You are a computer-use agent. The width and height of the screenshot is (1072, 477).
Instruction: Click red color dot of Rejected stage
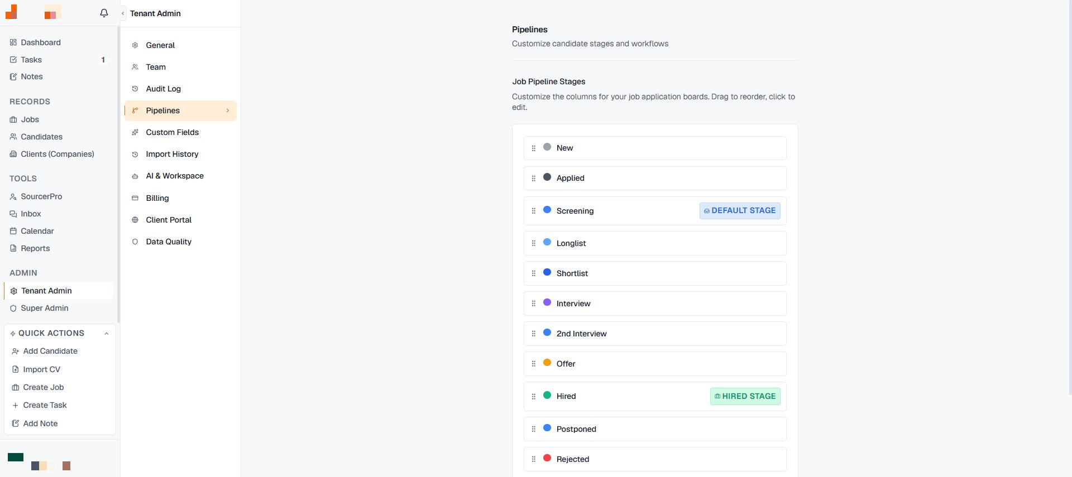pos(547,458)
